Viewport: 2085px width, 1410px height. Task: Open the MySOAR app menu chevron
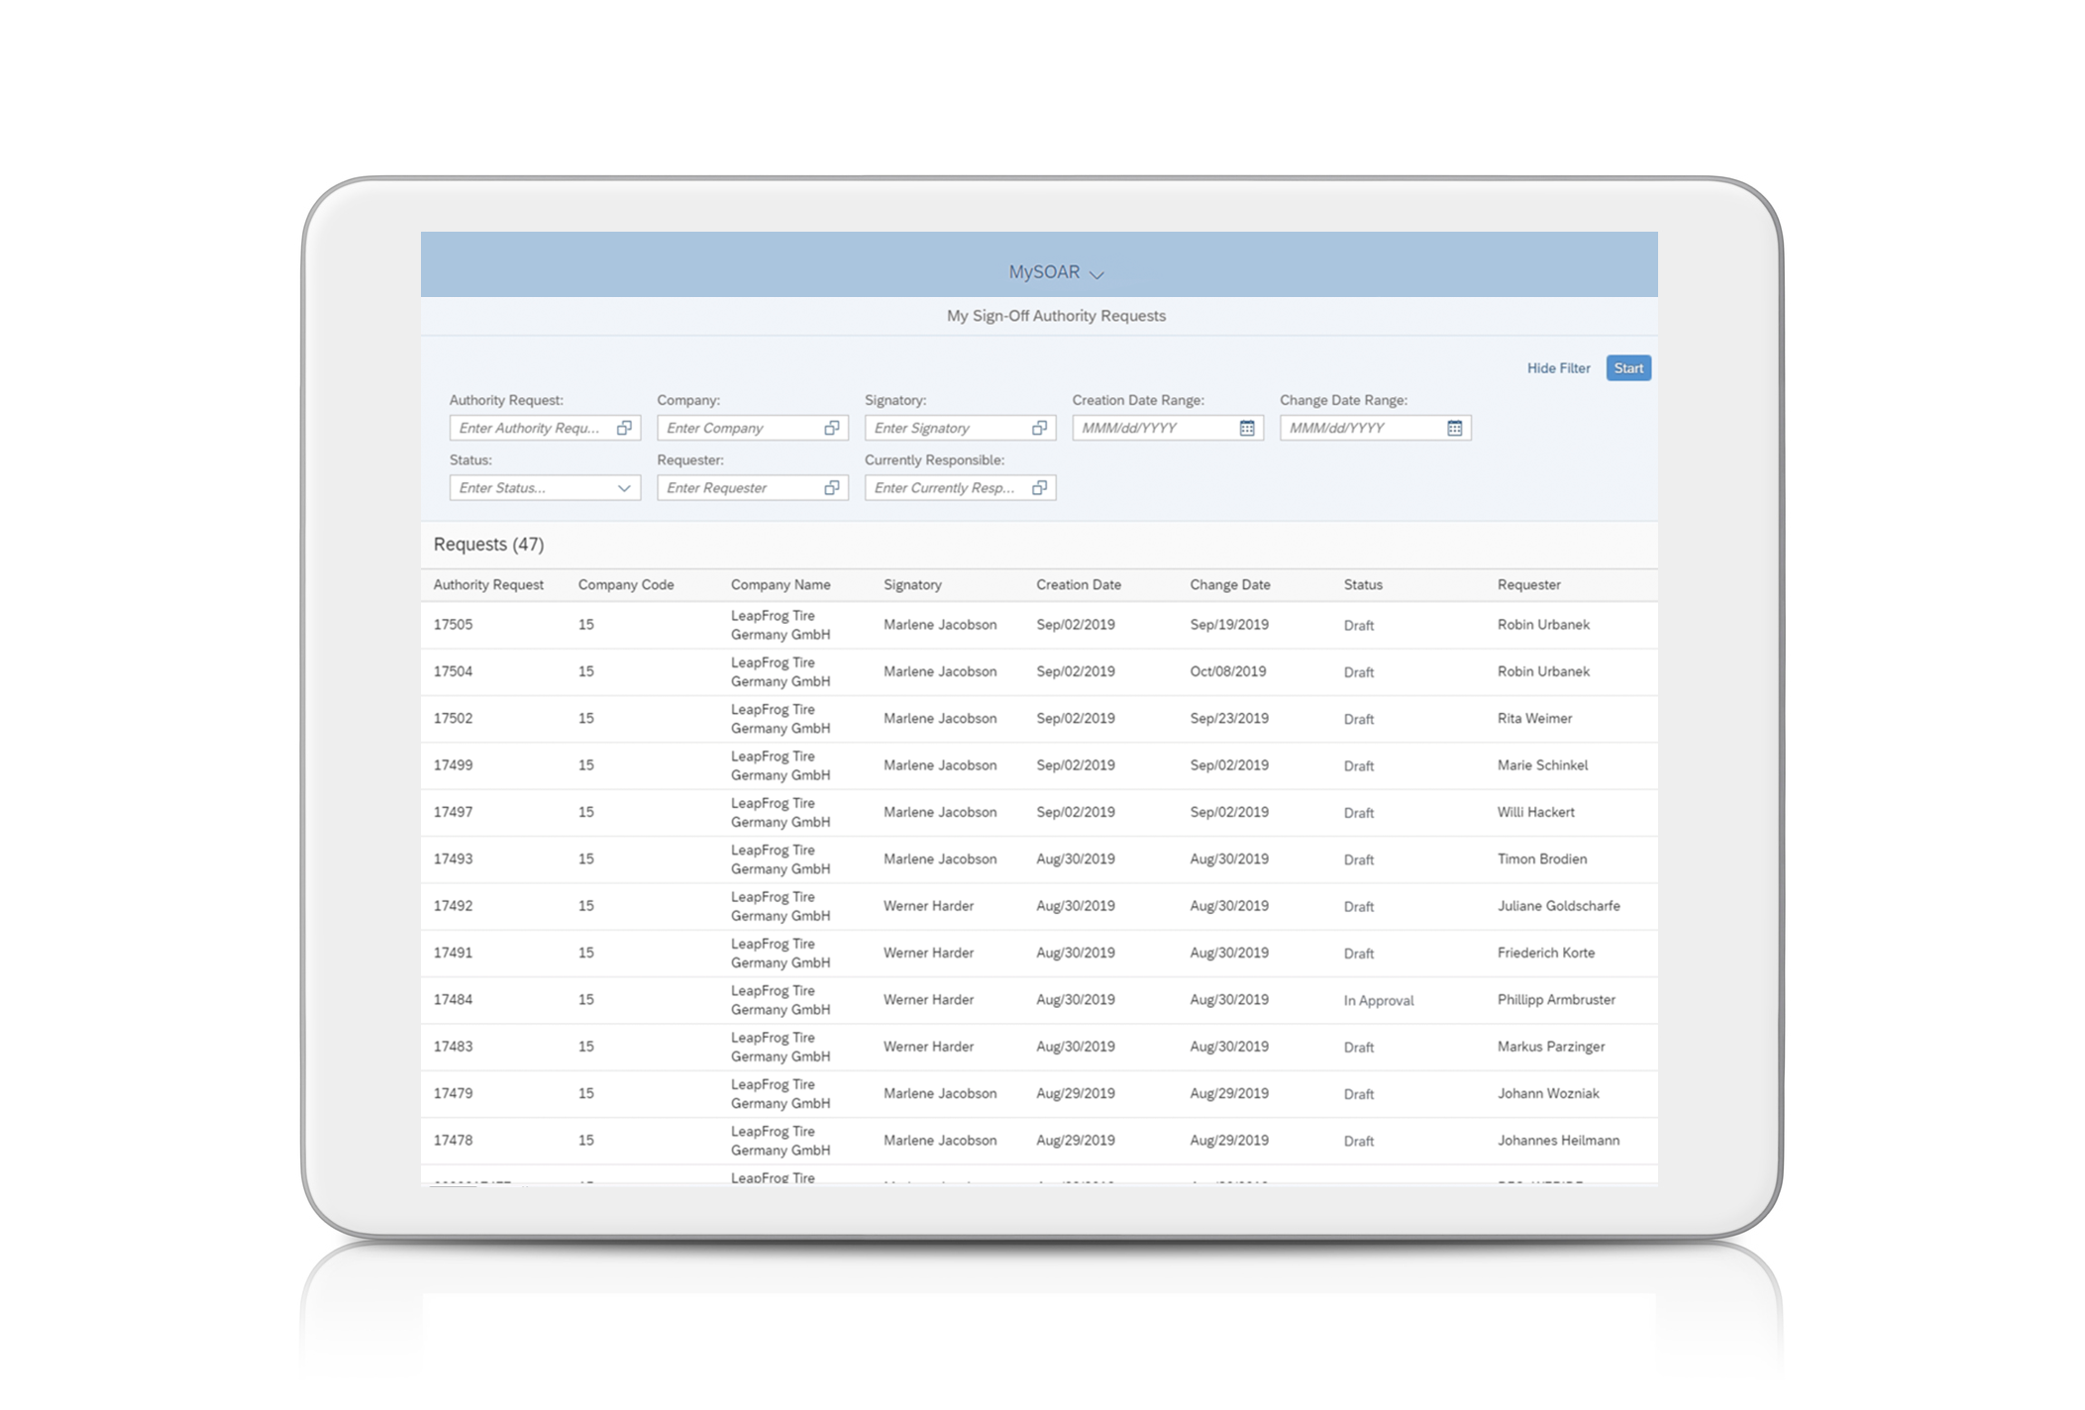[x=1096, y=274]
